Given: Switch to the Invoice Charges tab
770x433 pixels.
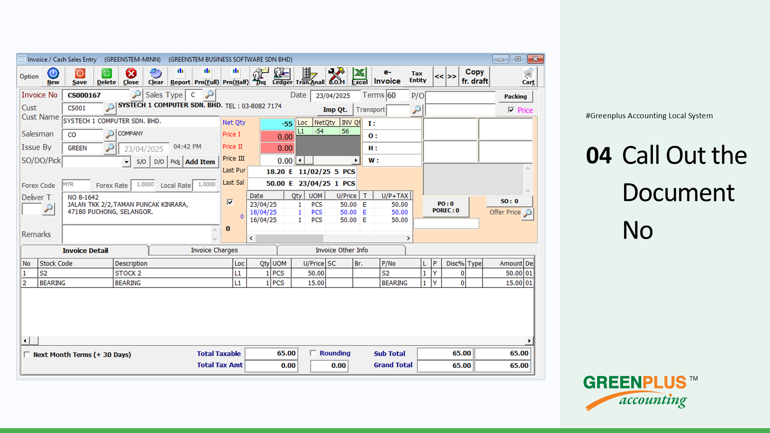Looking at the screenshot, I should click(x=214, y=250).
